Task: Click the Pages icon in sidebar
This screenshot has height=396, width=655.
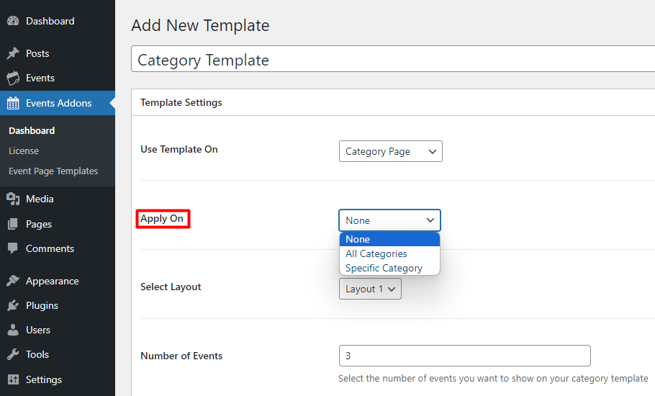Action: tap(13, 225)
